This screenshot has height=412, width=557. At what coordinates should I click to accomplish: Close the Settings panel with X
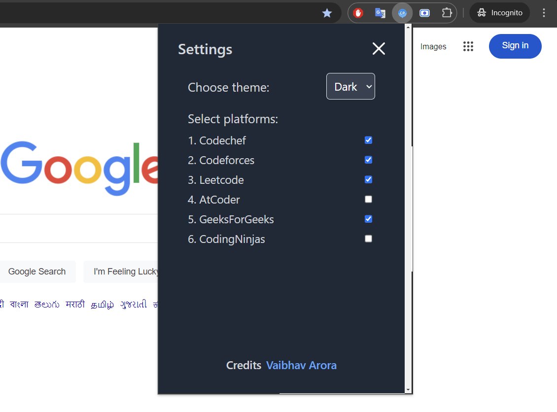click(x=379, y=49)
